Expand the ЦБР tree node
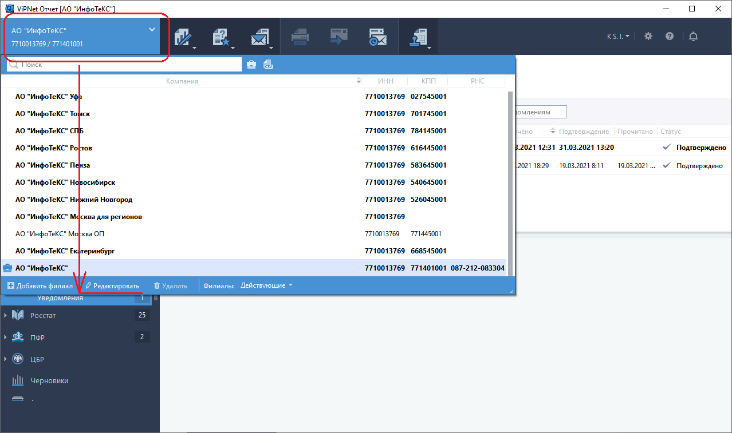 (6, 359)
